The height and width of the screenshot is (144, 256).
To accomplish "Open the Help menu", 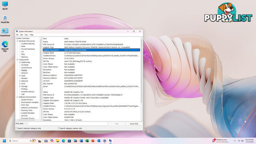I will pyautogui.click(x=32, y=35).
